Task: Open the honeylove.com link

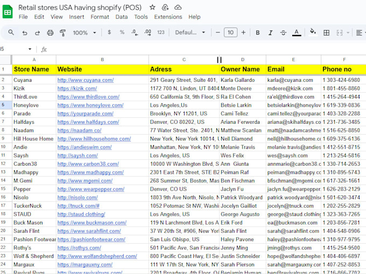Action: (x=90, y=106)
